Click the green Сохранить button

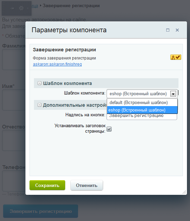(x=47, y=185)
